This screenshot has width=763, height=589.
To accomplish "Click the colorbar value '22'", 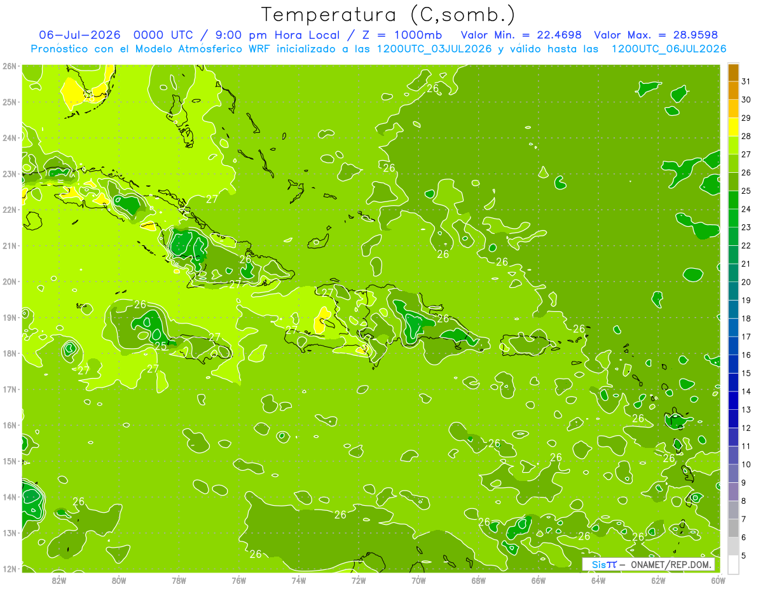I will pos(746,245).
